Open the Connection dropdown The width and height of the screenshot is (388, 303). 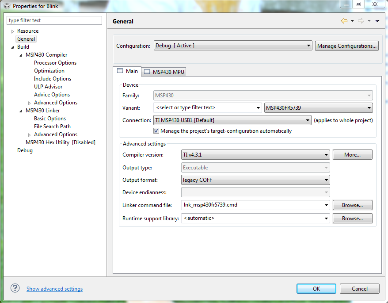pyautogui.click(x=232, y=120)
